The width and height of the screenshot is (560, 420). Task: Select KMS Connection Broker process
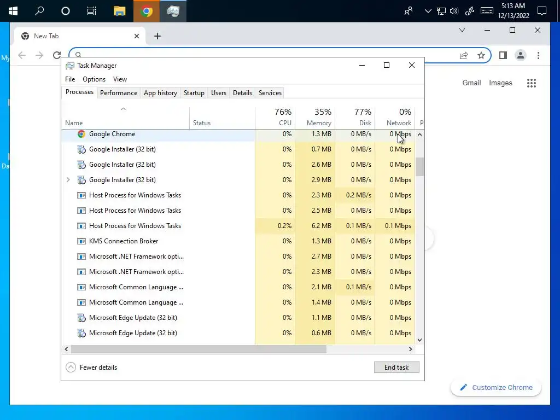pos(238,241)
